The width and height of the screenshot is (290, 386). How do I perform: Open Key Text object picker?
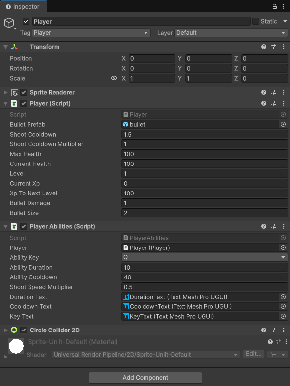[x=283, y=317]
